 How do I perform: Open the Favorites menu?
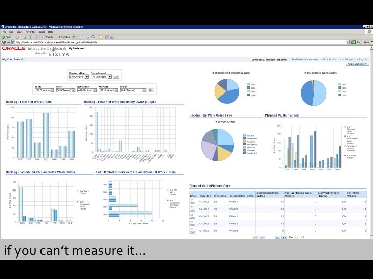30,32
